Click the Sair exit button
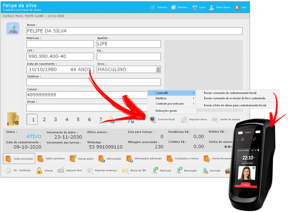Image resolution: width=288 pixels, height=212 pixels. pyautogui.click(x=237, y=7)
